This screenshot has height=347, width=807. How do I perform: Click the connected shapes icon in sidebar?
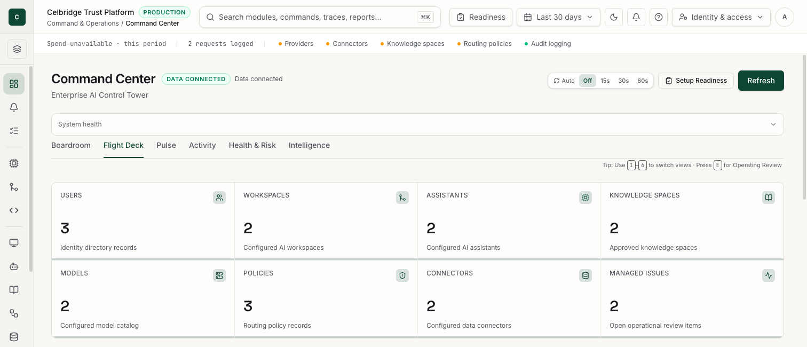coord(14,313)
